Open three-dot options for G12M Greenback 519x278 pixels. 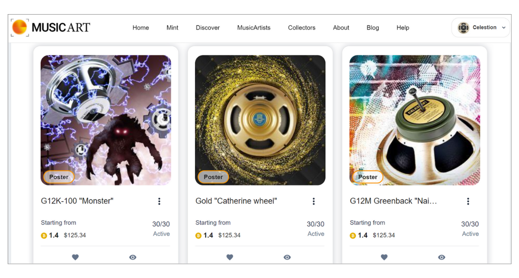point(468,201)
